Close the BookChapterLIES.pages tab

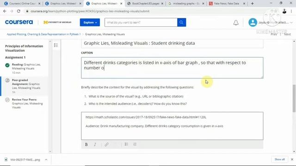pyautogui.click(x=162, y=4)
